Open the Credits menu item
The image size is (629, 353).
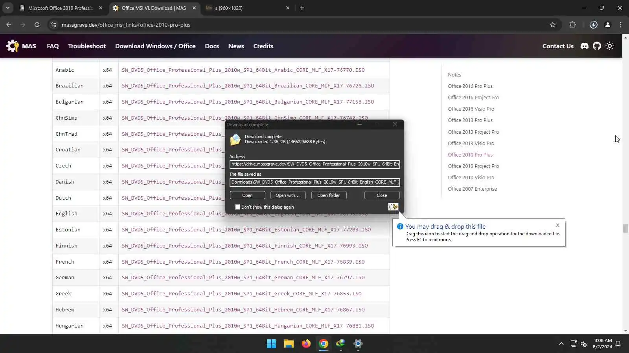263,46
